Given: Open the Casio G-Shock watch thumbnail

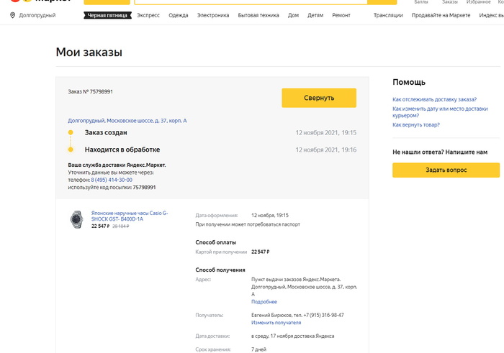Looking at the screenshot, I should tap(76, 219).
